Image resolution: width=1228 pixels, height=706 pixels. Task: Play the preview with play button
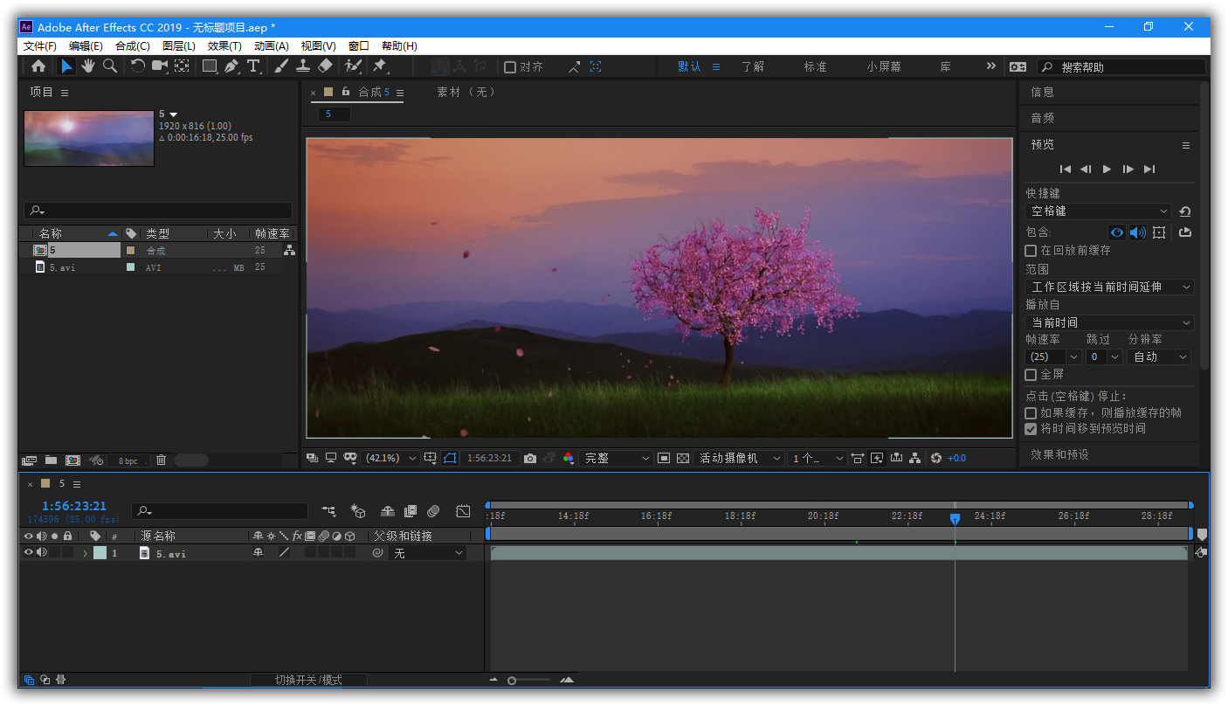[x=1107, y=169]
